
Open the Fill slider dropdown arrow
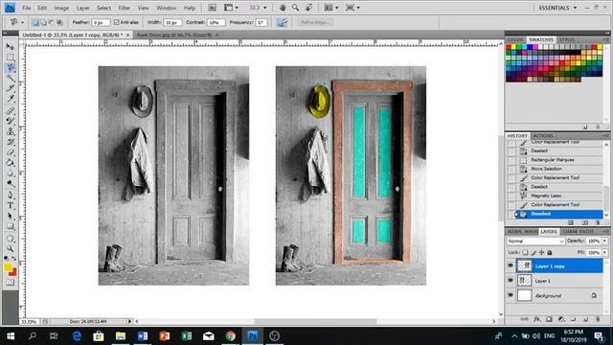click(x=604, y=253)
